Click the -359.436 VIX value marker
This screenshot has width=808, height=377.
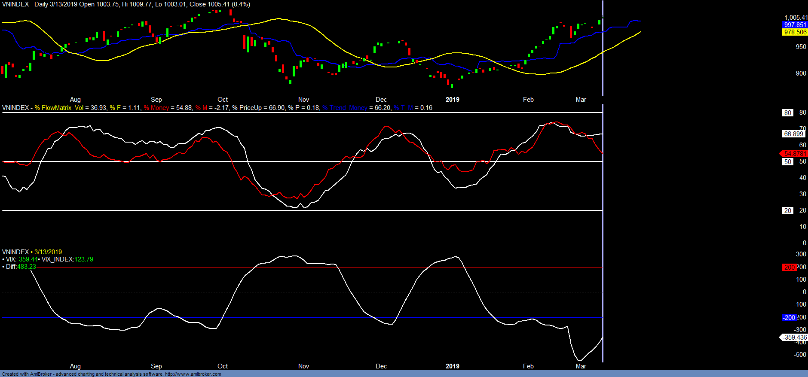[x=794, y=337]
